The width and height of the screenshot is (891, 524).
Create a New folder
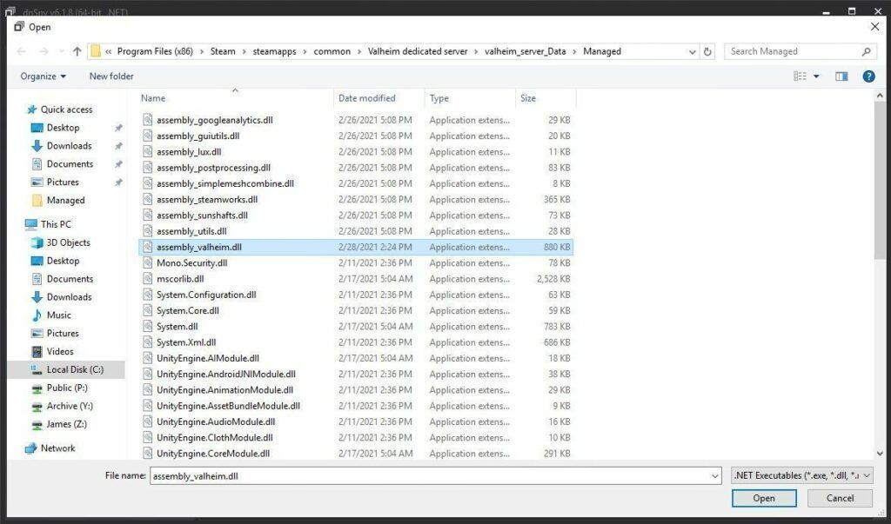tap(111, 76)
